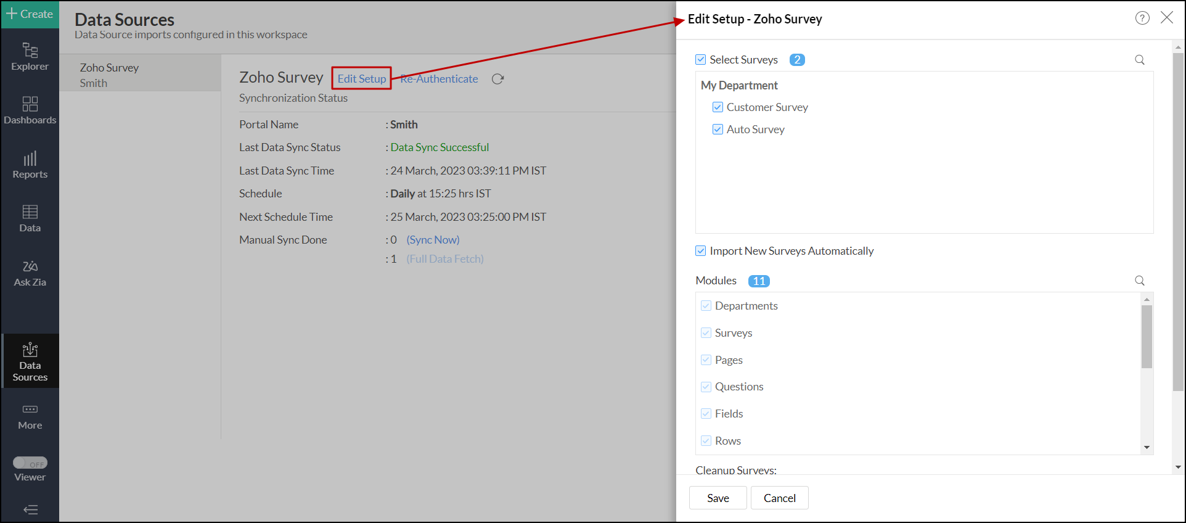Open help icon in Edit Setup panel
This screenshot has height=523, width=1186.
pos(1142,18)
